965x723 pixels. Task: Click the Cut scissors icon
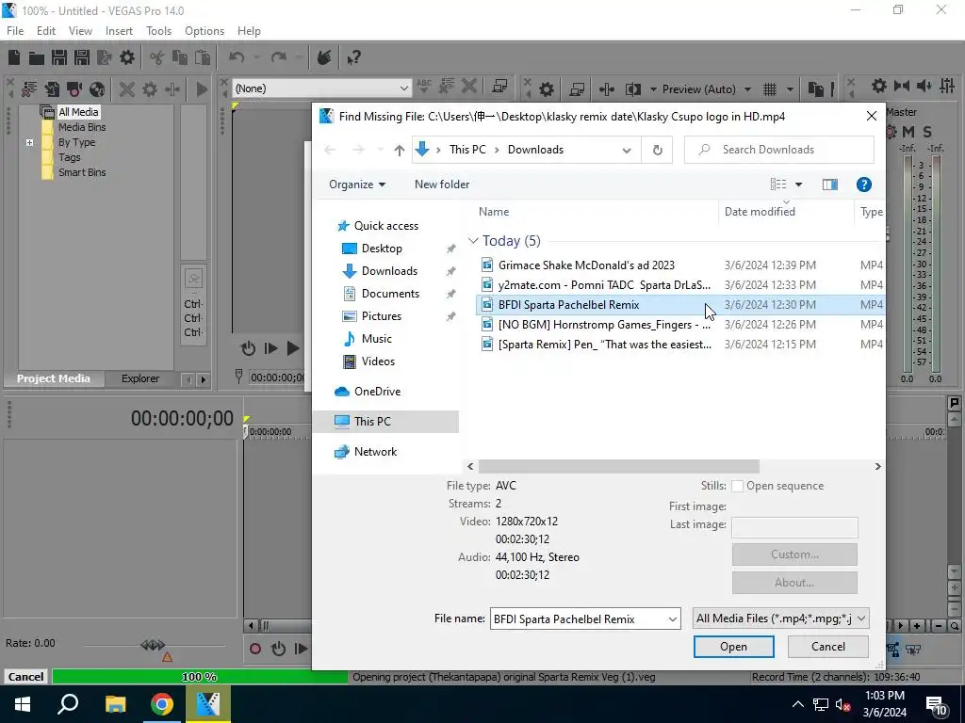coord(157,57)
